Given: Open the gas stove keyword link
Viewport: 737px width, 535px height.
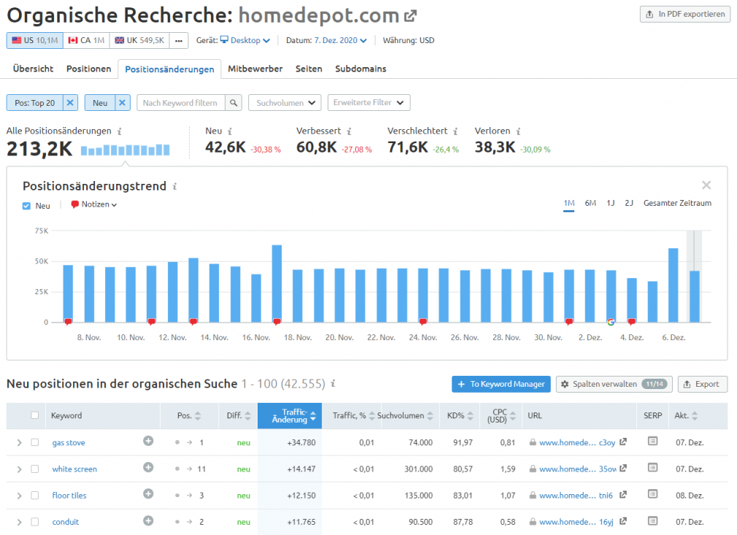Looking at the screenshot, I should 69,442.
